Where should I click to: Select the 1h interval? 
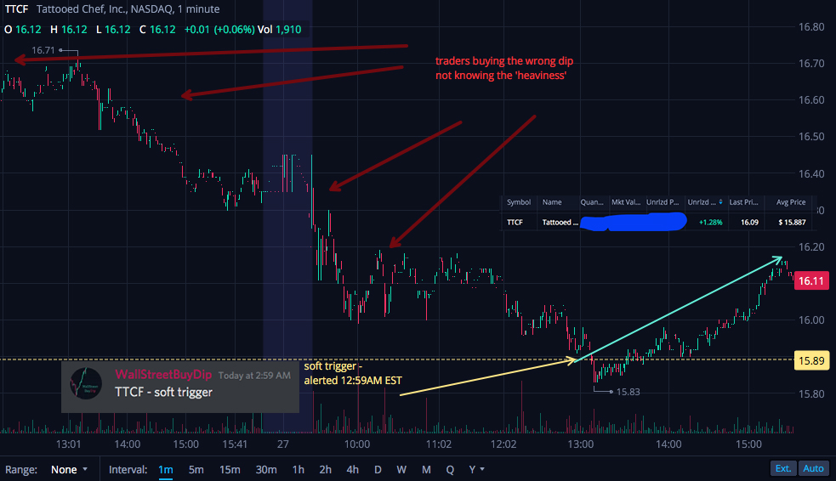point(298,469)
